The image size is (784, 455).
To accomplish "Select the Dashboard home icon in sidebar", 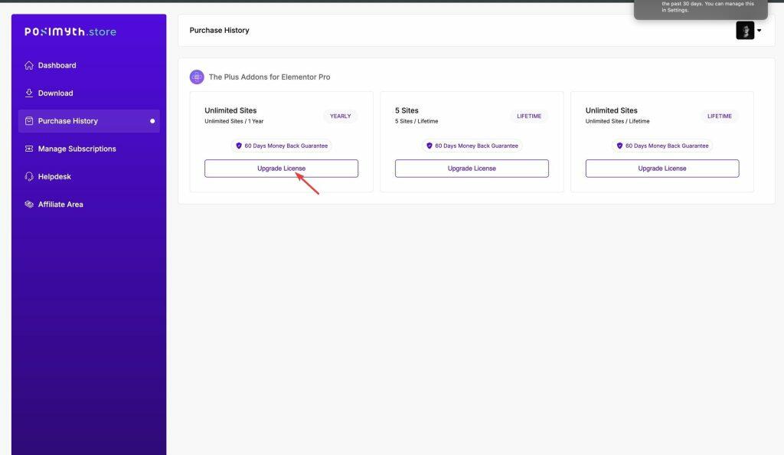I will (31, 65).
